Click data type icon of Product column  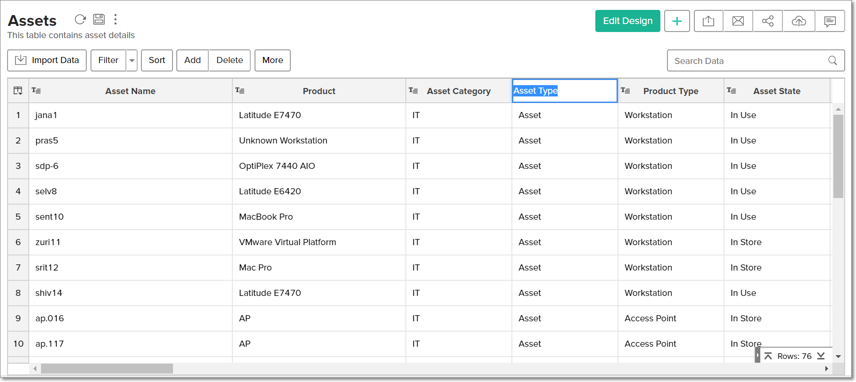[240, 90]
